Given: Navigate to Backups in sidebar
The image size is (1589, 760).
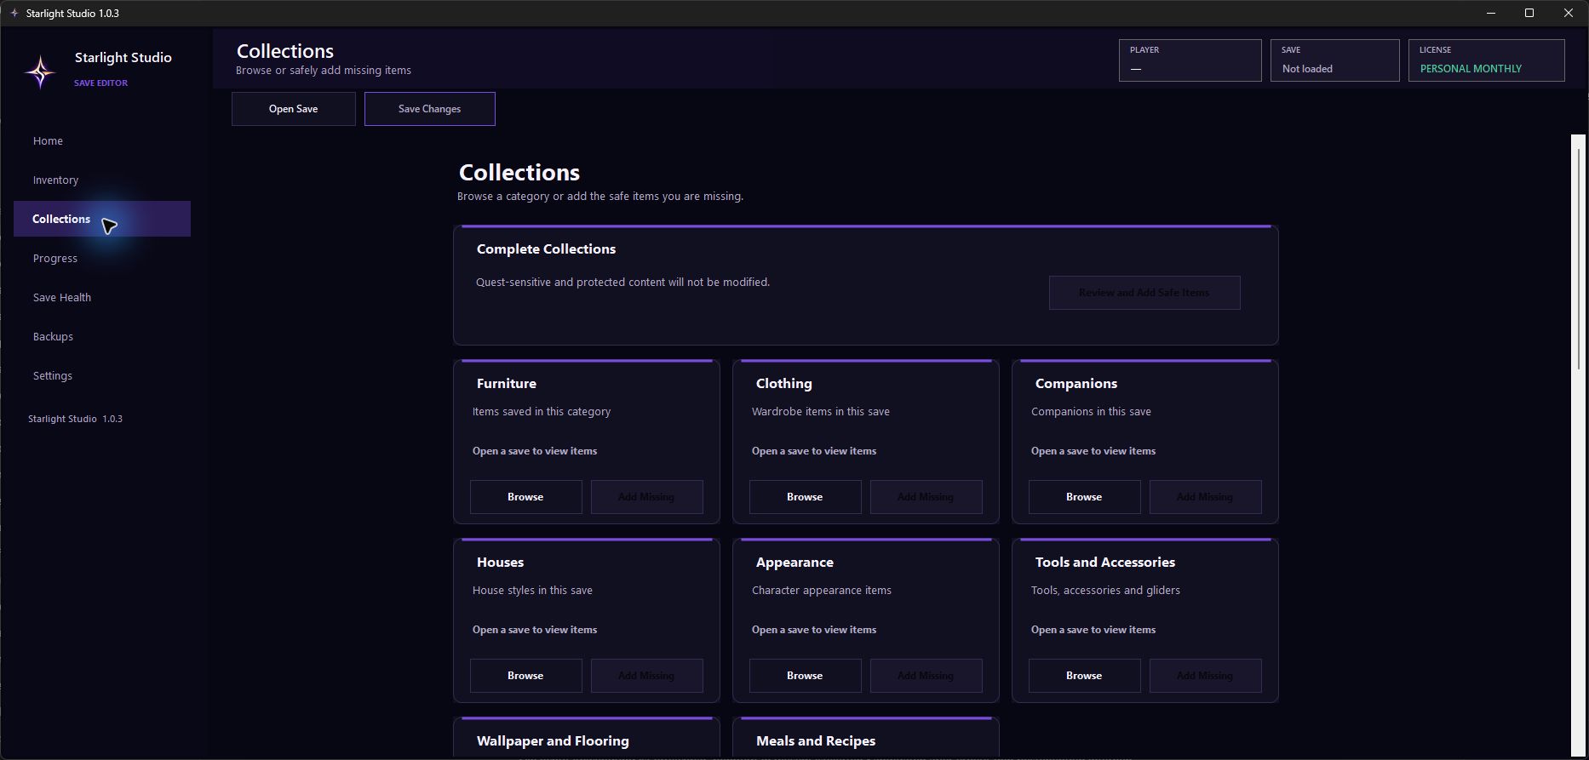Looking at the screenshot, I should (x=102, y=336).
